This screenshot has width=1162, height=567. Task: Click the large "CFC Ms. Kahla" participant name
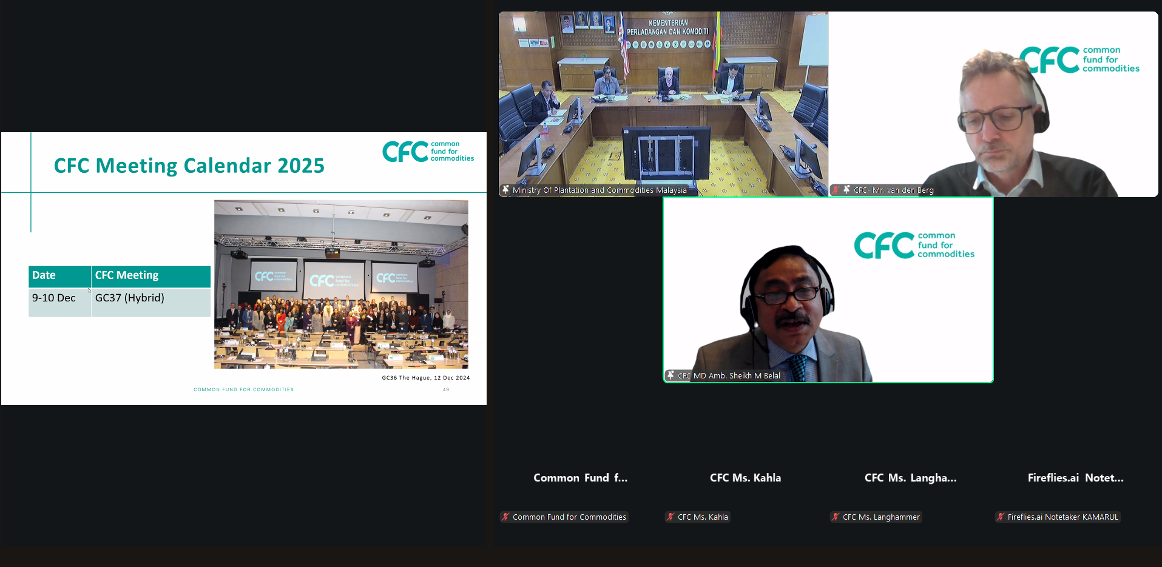745,478
